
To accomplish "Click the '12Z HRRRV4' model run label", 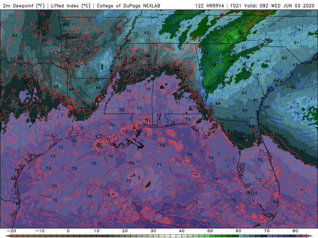I will pyautogui.click(x=210, y=6).
